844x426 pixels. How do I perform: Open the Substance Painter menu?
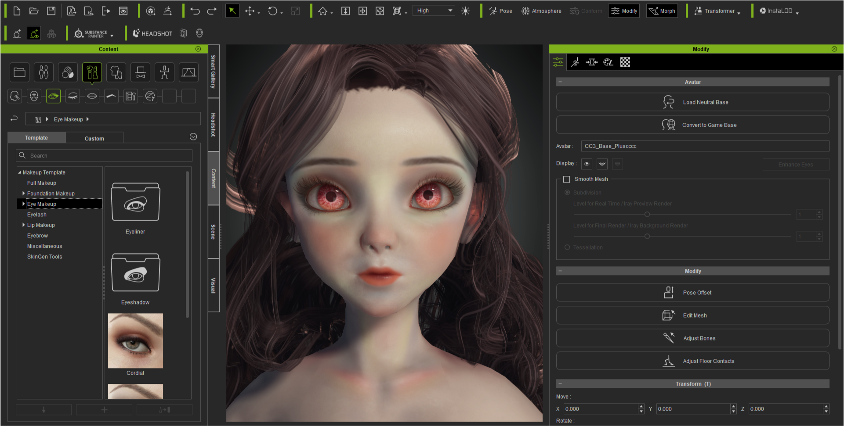tap(94, 33)
